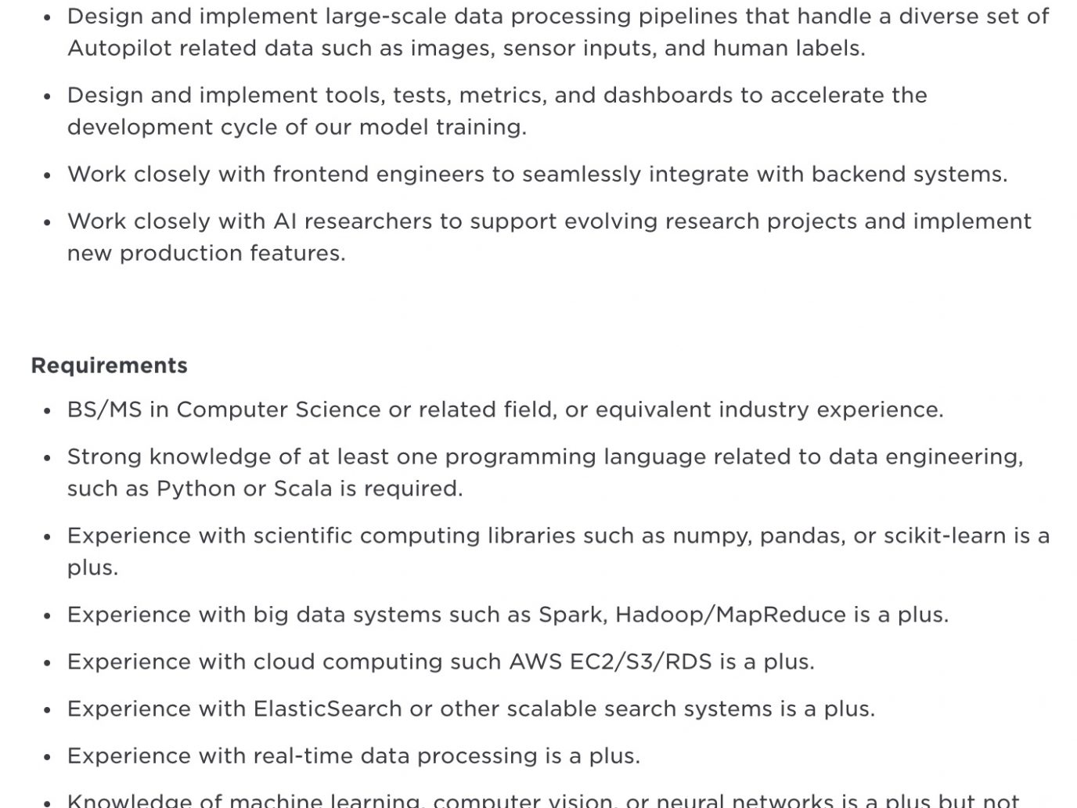This screenshot has height=808, width=1077.
Task: Click the 'development cycle of our model training' line
Action: (x=297, y=127)
